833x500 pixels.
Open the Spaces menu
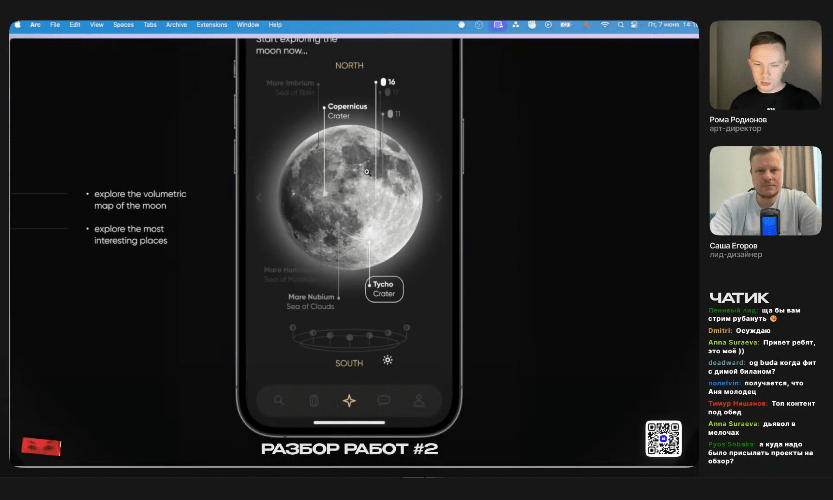(123, 25)
